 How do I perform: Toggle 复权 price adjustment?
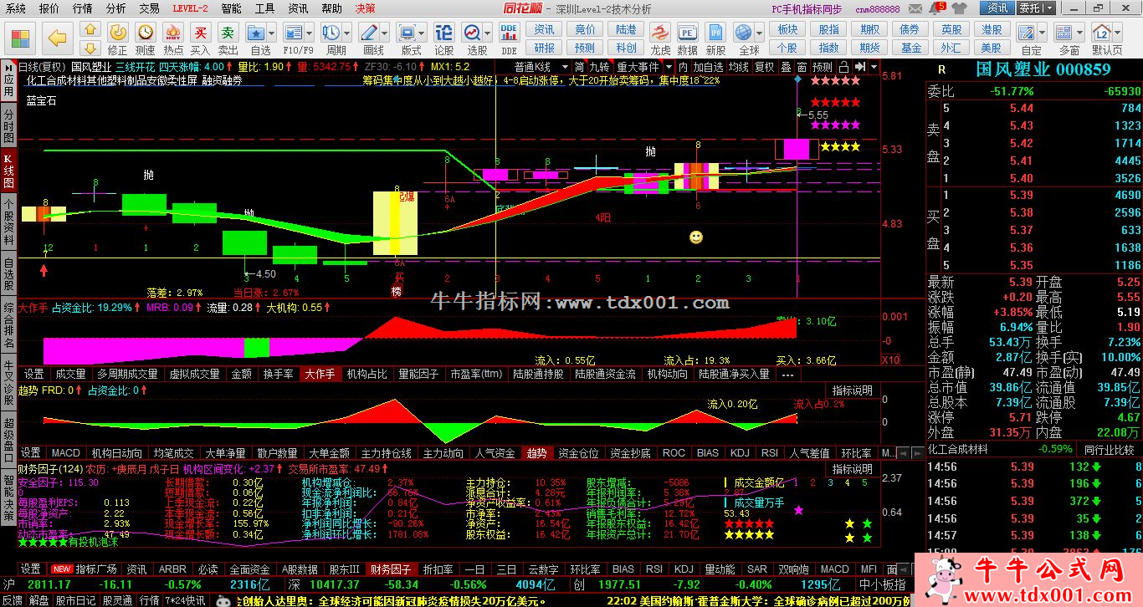pyautogui.click(x=764, y=67)
